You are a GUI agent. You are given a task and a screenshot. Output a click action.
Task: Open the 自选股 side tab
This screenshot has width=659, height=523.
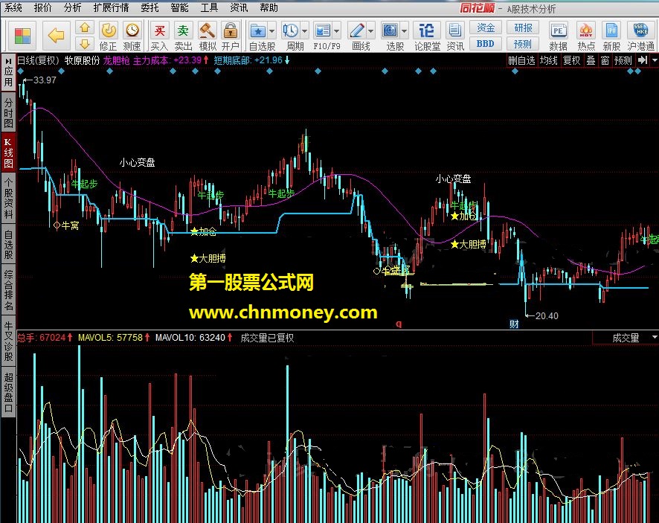tap(8, 244)
